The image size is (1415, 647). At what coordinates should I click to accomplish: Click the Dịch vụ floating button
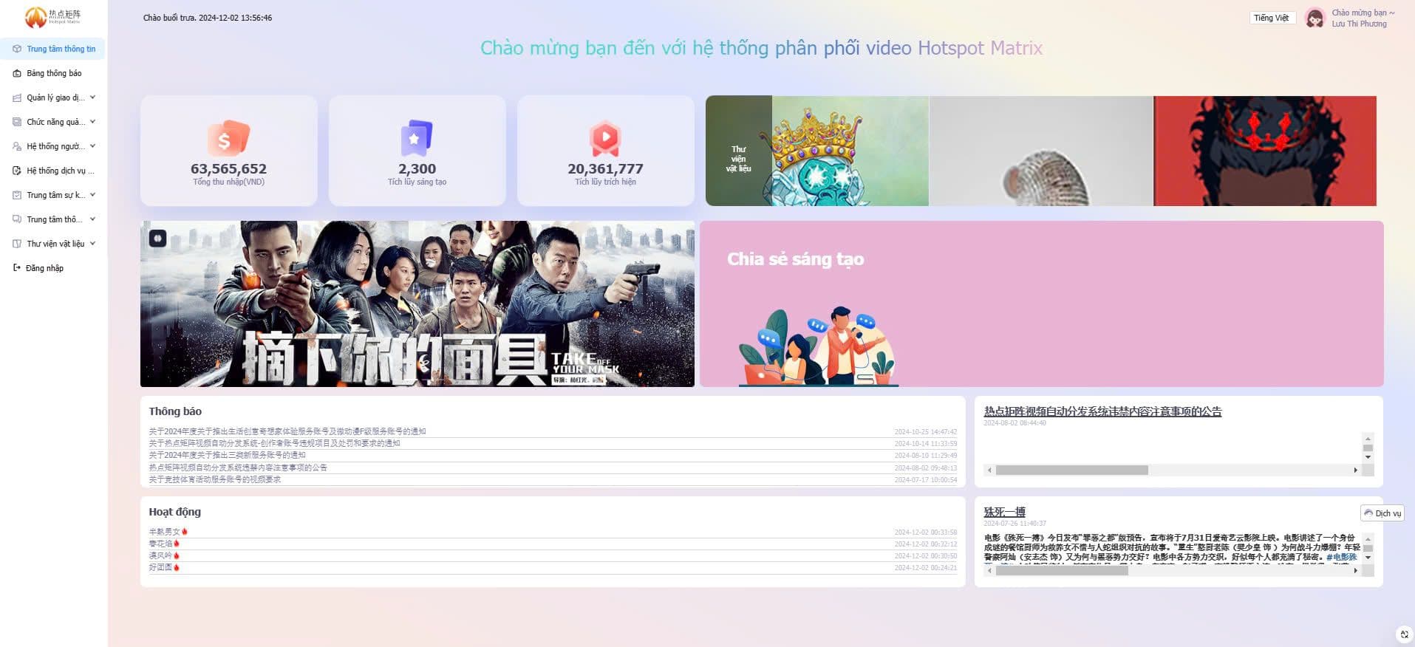coord(1382,513)
